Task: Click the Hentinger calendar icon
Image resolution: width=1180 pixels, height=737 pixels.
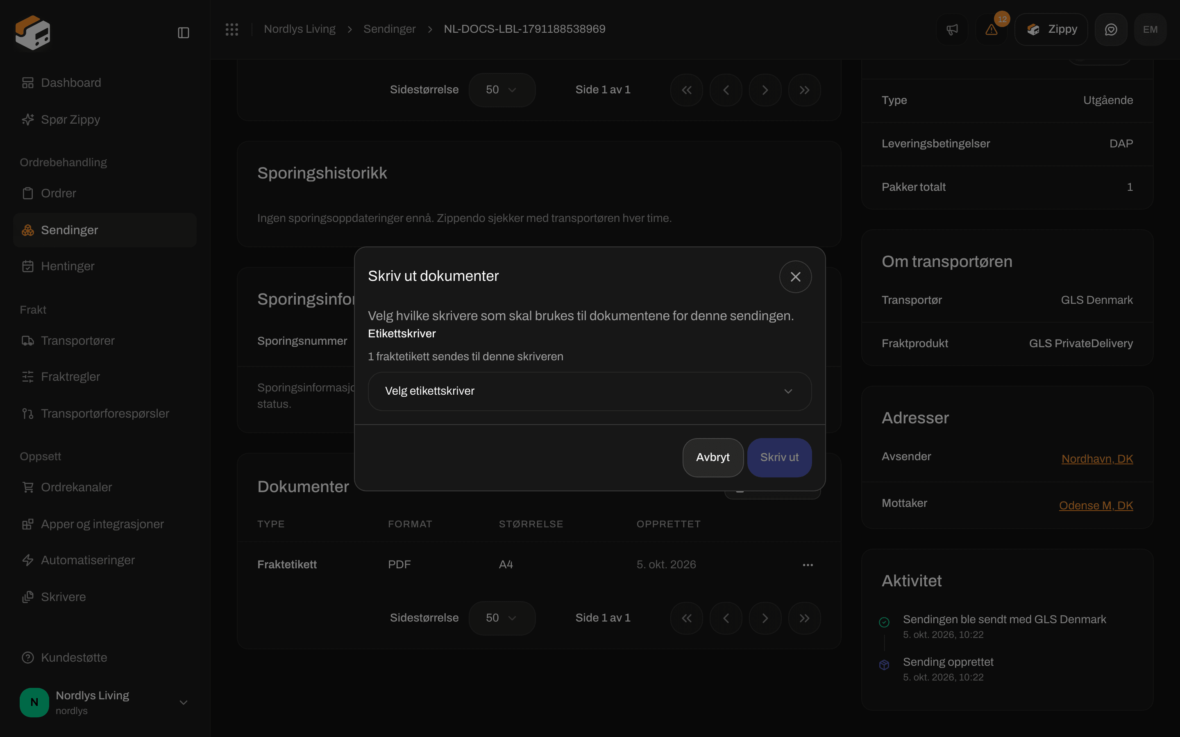Action: point(28,266)
